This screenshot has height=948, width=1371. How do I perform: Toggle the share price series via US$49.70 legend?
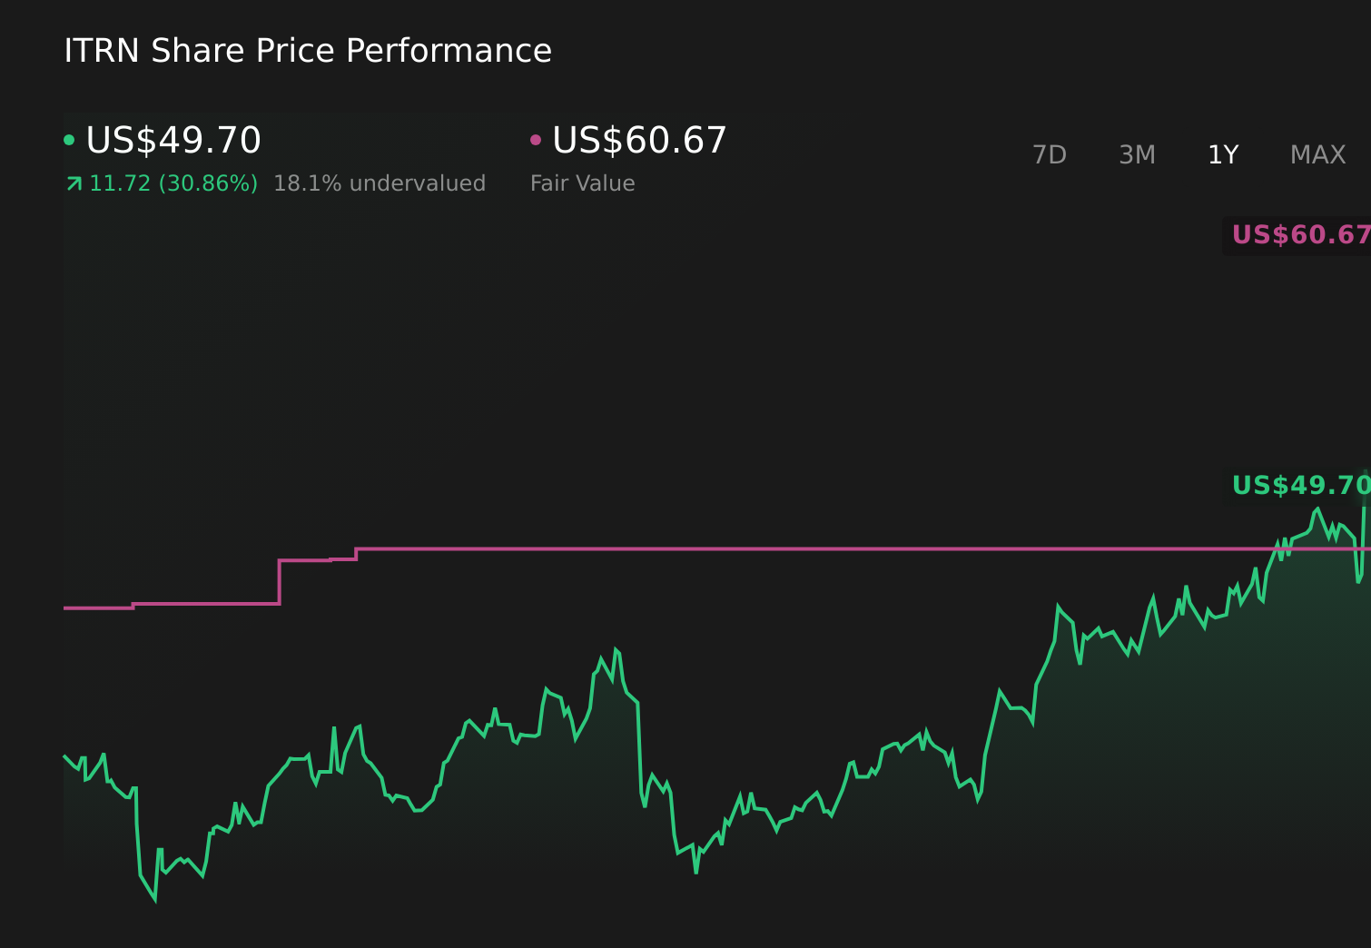(x=173, y=140)
